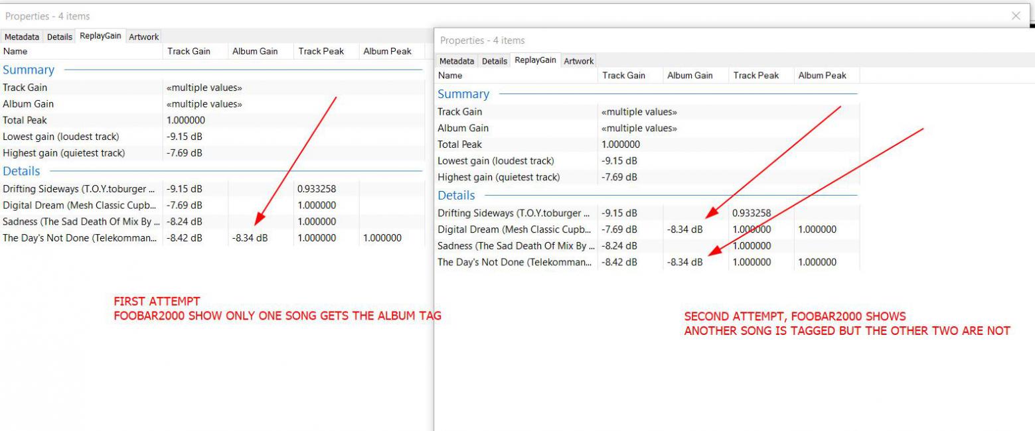Select Drifting Sideways row in the front window
This screenshot has width=1035, height=431.
tap(513, 214)
